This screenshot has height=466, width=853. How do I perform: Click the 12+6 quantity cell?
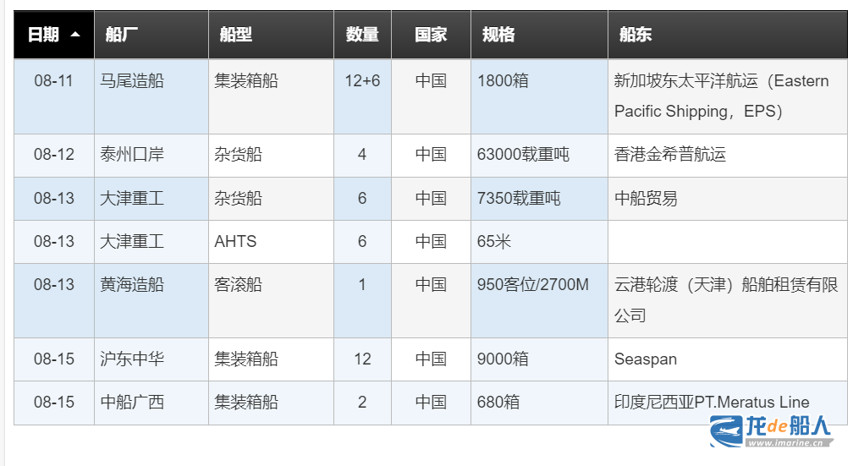coord(362,96)
